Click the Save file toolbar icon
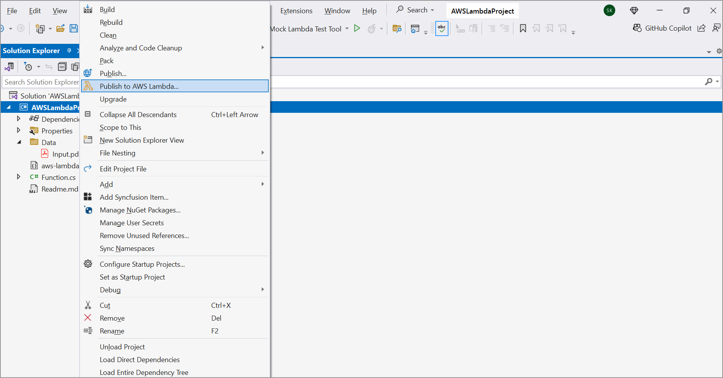This screenshot has width=723, height=378. [74, 28]
